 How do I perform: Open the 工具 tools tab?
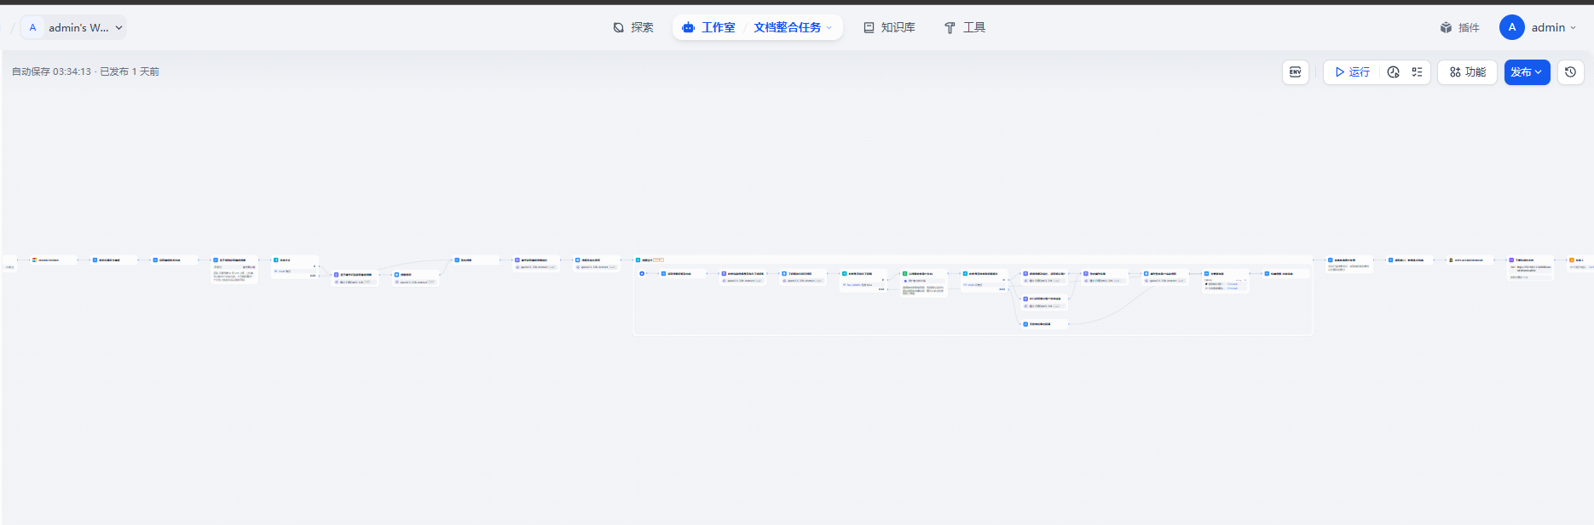tap(965, 27)
